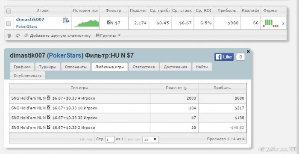Open the Опубликовать tab

[27, 75]
